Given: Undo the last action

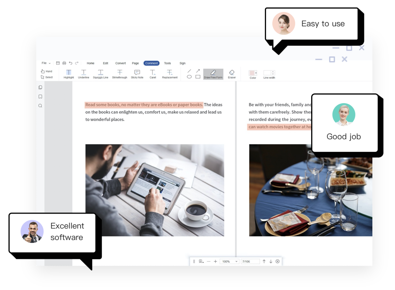Looking at the screenshot, I should click(x=70, y=63).
